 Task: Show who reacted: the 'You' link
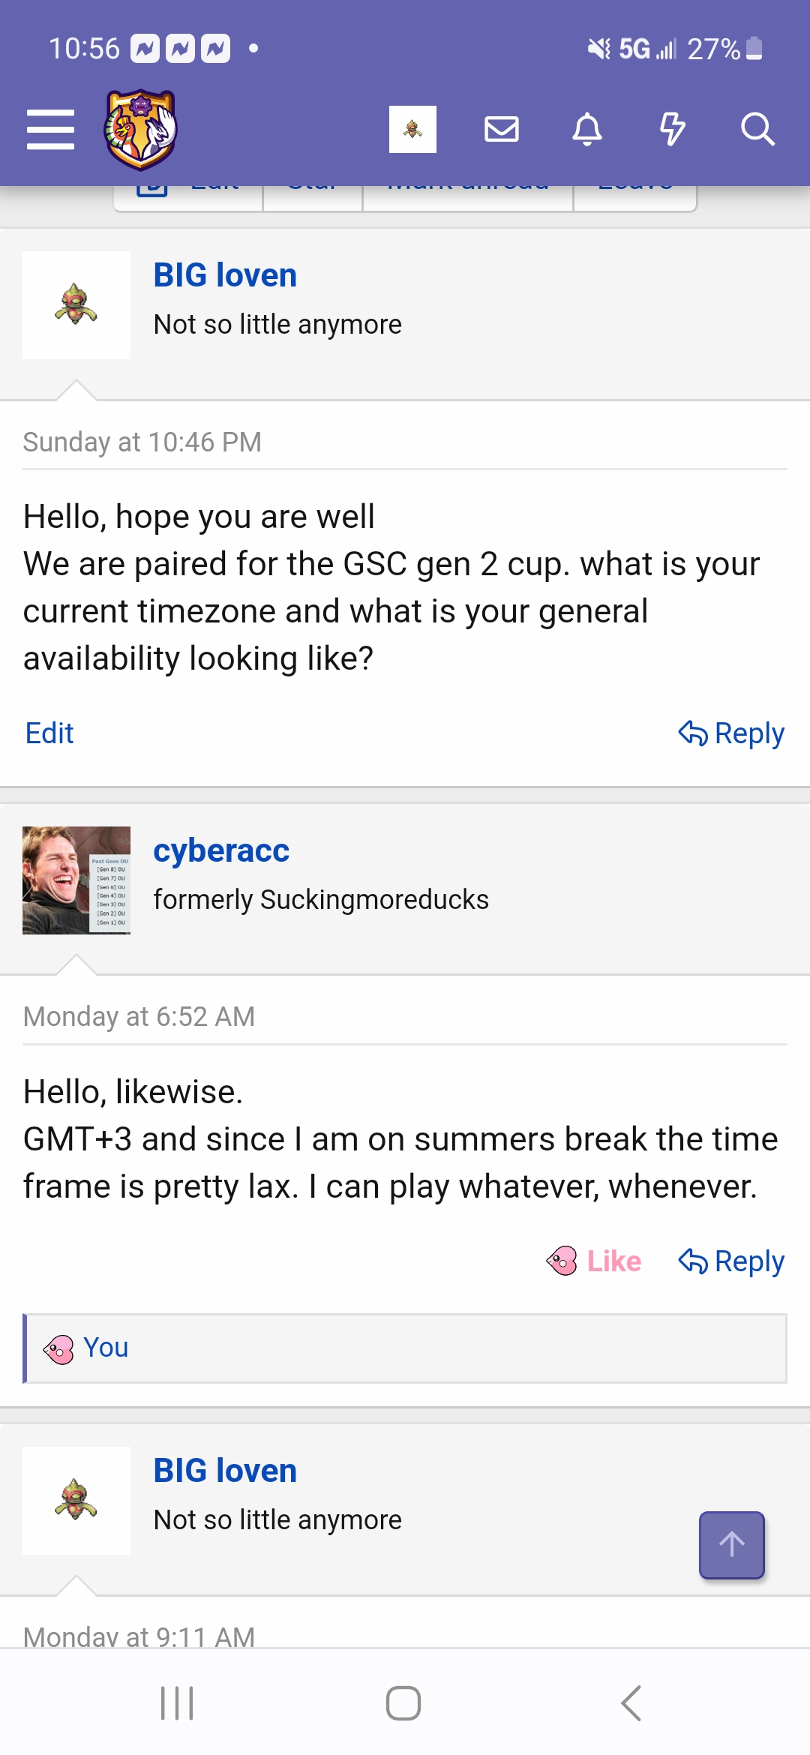click(x=106, y=1348)
